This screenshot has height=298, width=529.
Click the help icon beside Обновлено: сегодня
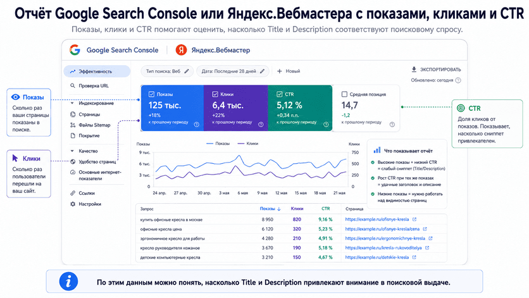[x=458, y=80]
